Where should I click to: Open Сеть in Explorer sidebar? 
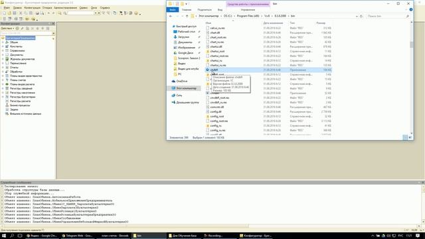(179, 96)
